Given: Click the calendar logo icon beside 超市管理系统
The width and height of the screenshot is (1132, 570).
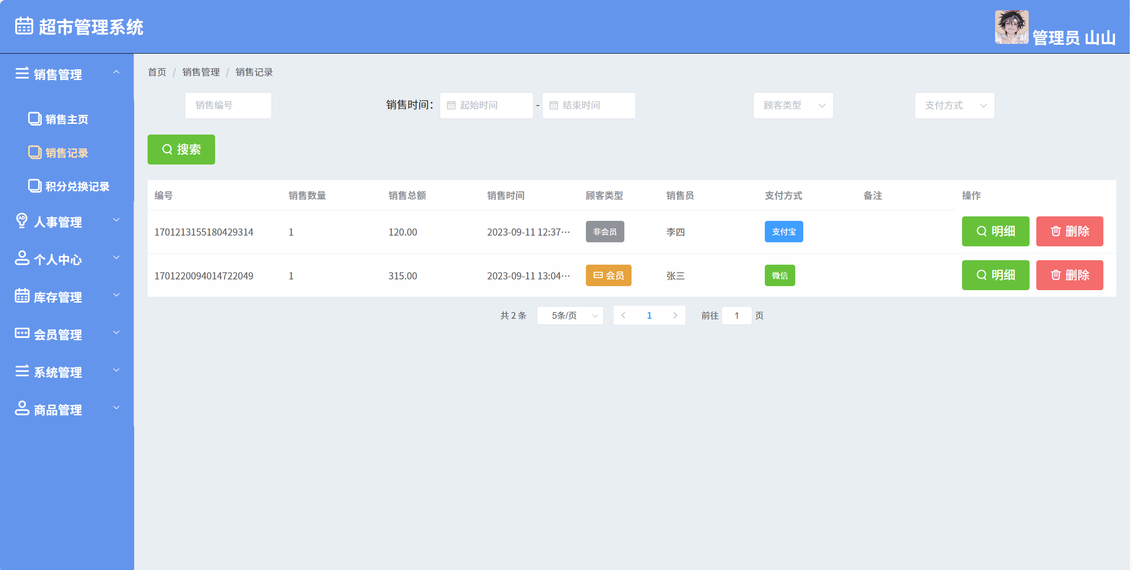Looking at the screenshot, I should coord(24,26).
